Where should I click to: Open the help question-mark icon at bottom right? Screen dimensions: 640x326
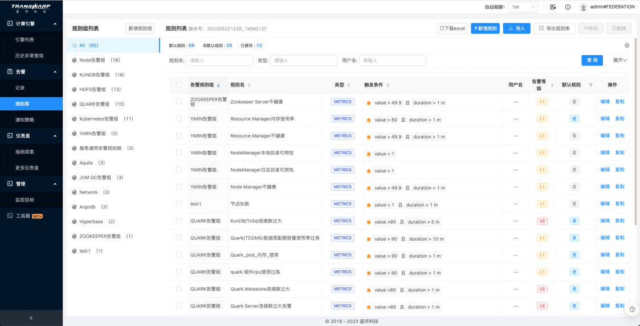click(x=633, y=309)
